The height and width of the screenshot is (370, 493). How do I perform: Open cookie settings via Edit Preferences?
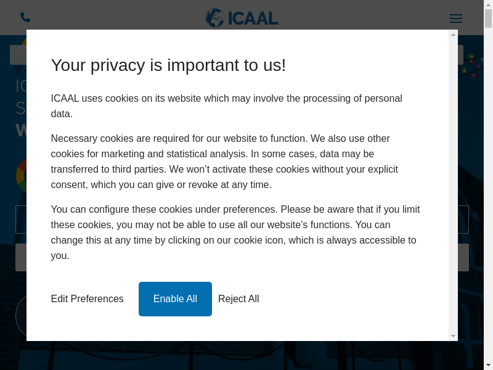pyautogui.click(x=88, y=299)
